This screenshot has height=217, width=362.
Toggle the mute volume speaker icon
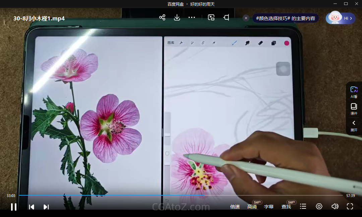click(335, 206)
